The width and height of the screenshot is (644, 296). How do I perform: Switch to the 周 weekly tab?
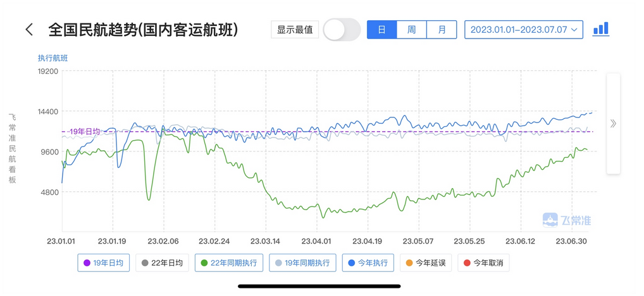(412, 30)
